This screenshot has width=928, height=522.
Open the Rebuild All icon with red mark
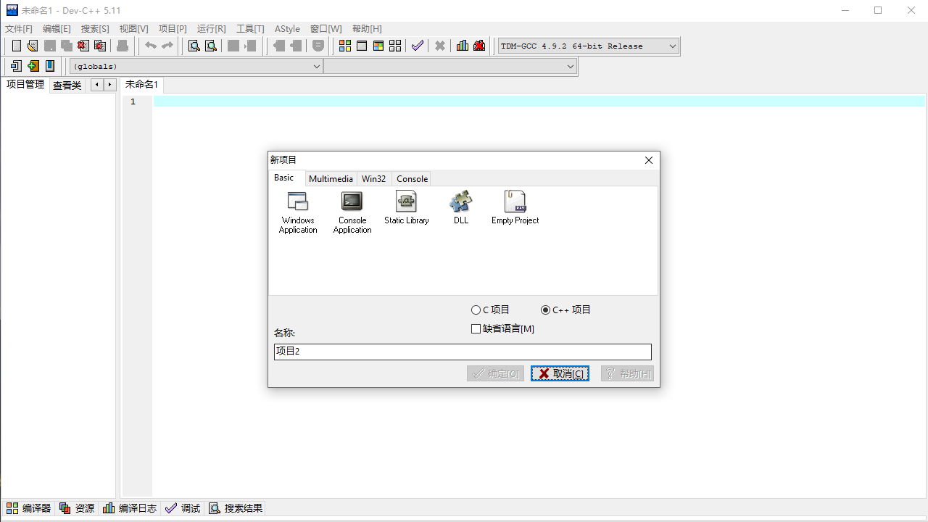pos(478,45)
